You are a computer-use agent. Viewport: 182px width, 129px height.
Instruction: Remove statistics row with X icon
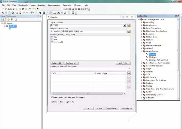pos(129,78)
